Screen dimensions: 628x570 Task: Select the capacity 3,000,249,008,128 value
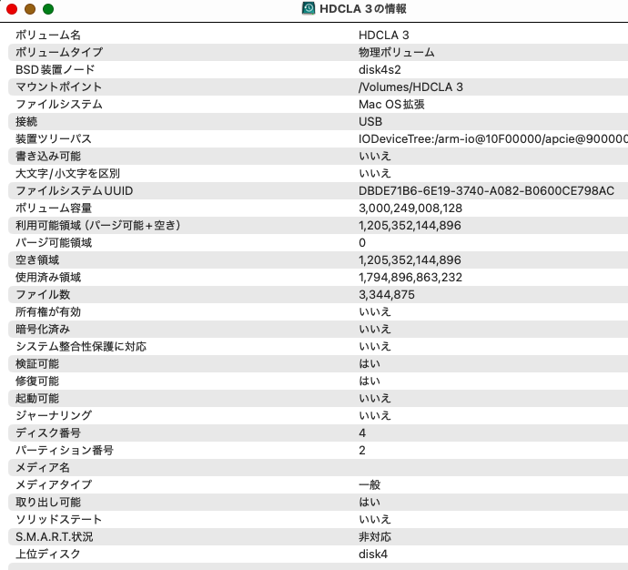click(x=410, y=208)
